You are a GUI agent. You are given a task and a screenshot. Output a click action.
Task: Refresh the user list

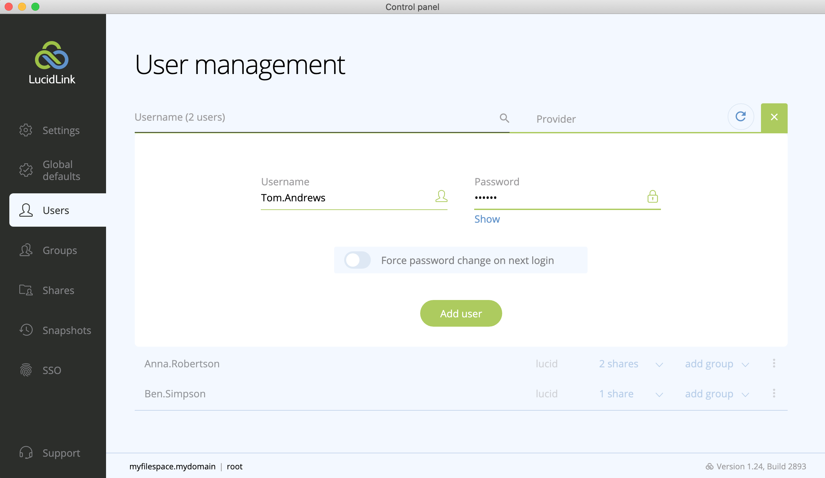click(x=741, y=117)
